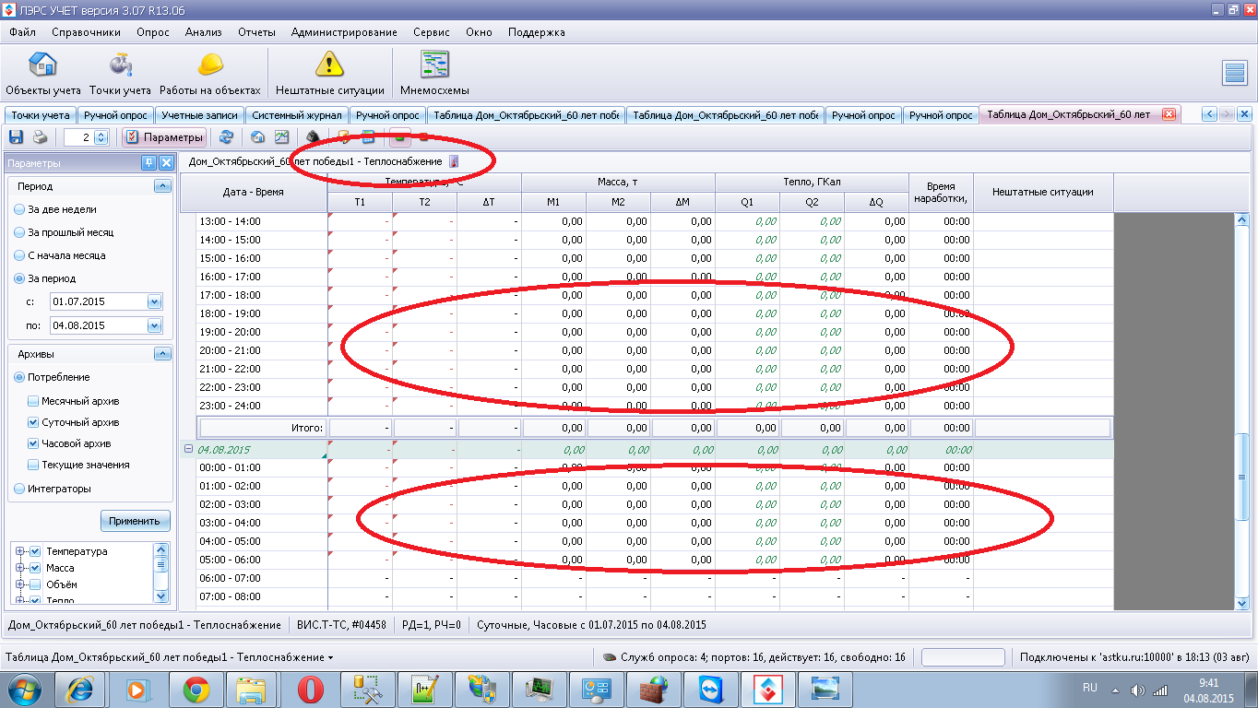Click the blue window list icon at top right
1258x708 pixels.
coord(1235,73)
